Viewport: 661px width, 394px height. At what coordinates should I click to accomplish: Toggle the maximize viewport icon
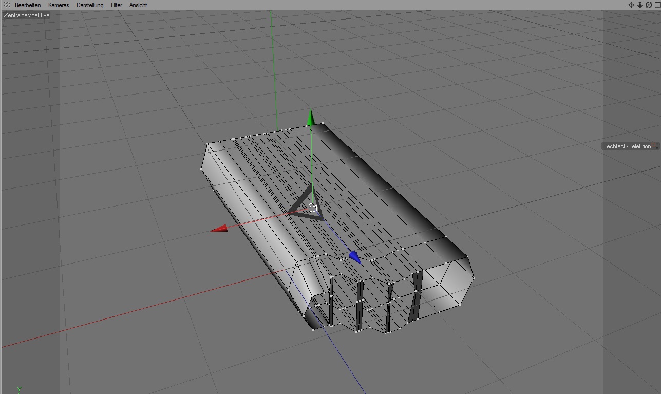click(657, 5)
